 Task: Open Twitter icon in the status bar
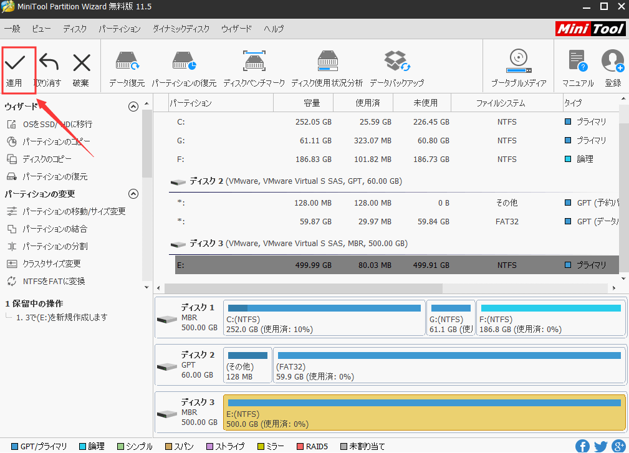(x=600, y=446)
